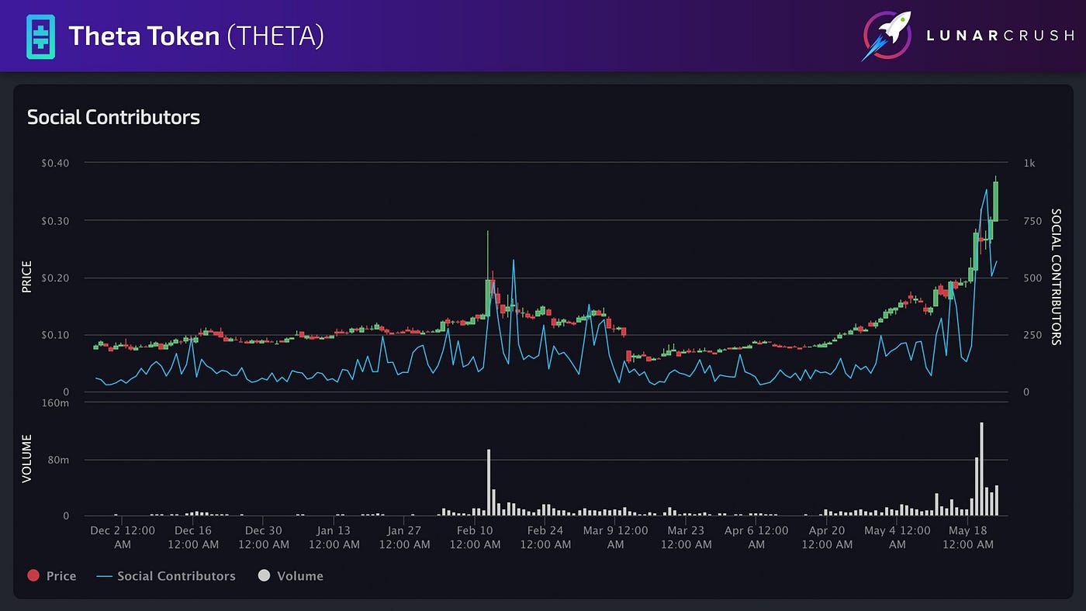The width and height of the screenshot is (1086, 611).
Task: Click the 250 social contributors axis label
Action: pyautogui.click(x=1032, y=335)
